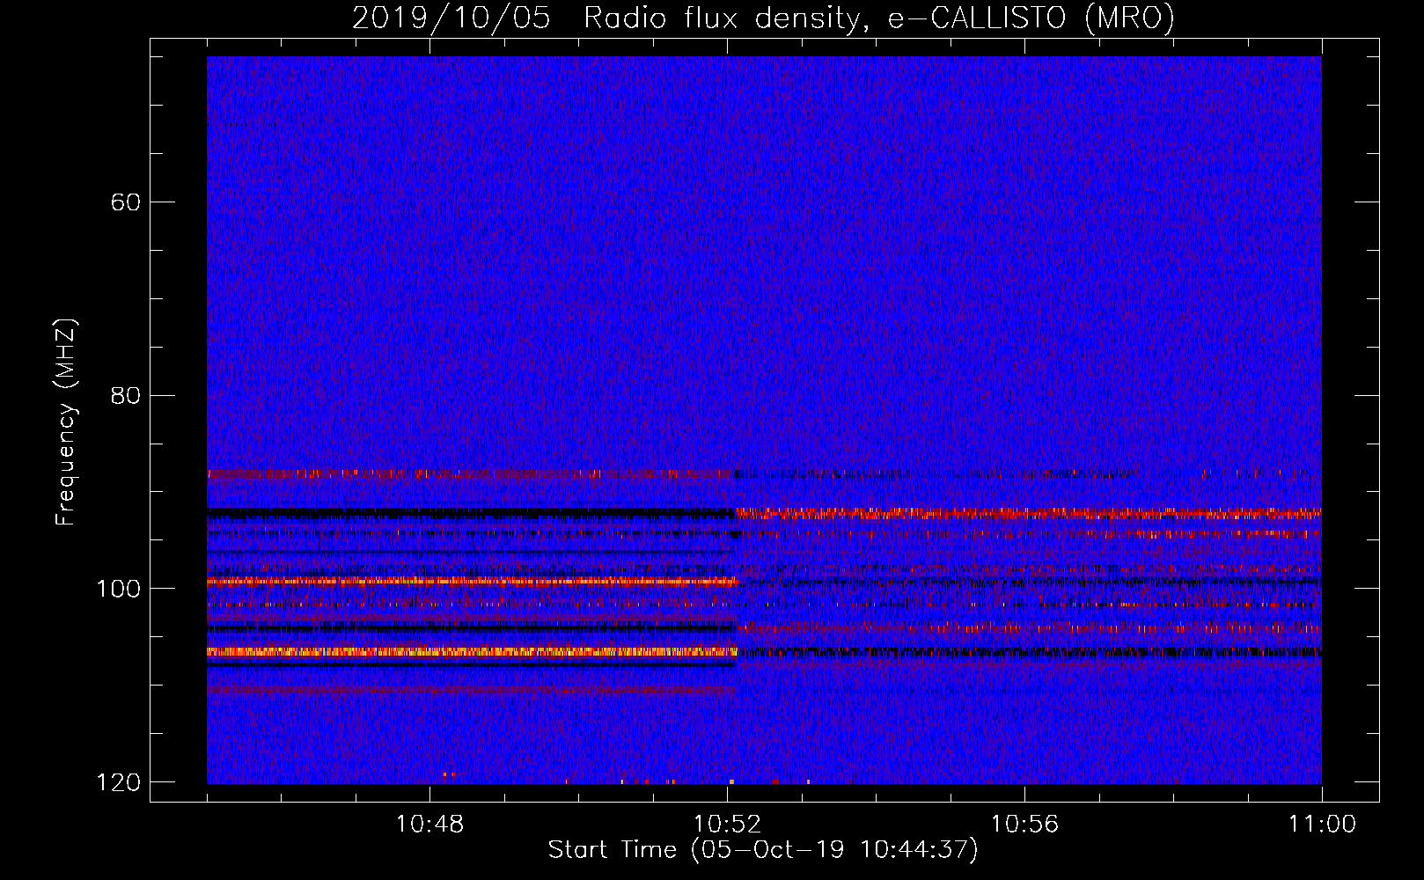Click the "10:48" time tick label
This screenshot has height=880, width=1424.
point(429,825)
